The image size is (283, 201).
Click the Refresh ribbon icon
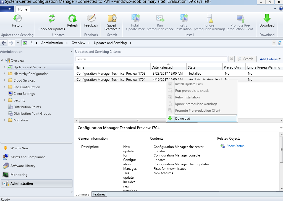point(73,21)
